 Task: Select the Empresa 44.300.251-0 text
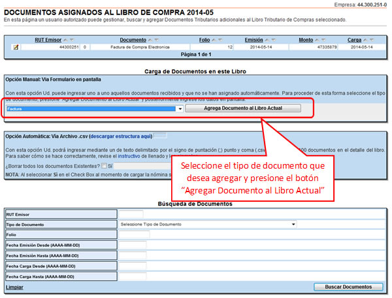click(361, 5)
